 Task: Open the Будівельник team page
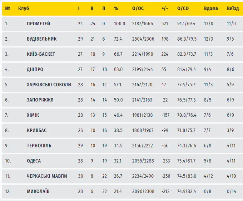point(41,39)
